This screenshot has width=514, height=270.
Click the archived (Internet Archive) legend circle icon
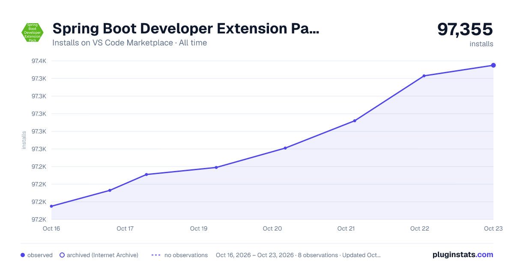62,255
